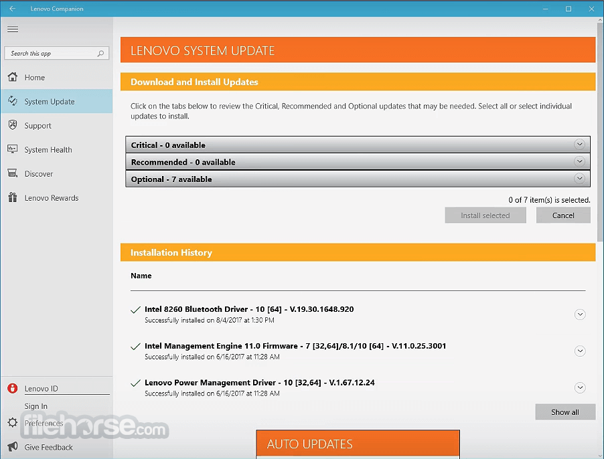
Task: Expand the Critical updates section chevron
Action: point(579,145)
